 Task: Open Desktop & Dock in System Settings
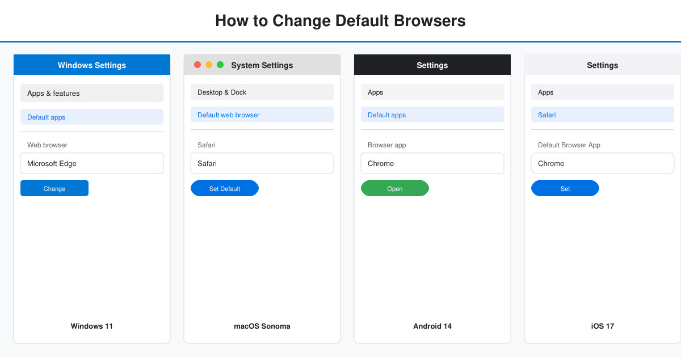262,92
